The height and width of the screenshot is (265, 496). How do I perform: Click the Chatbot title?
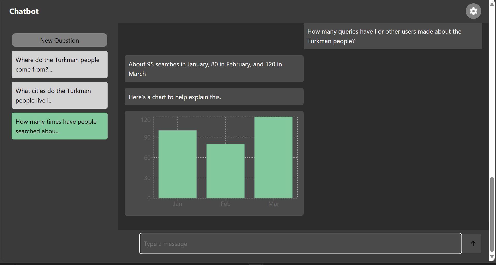pos(24,11)
